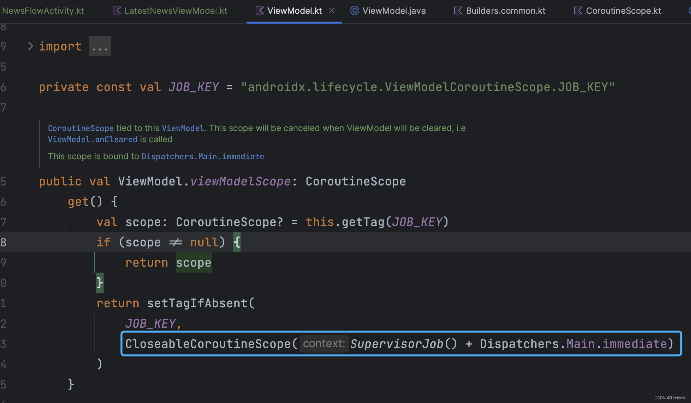Image resolution: width=691 pixels, height=403 pixels.
Task: Click Java class icon on ViewModel.java tab
Action: [354, 11]
